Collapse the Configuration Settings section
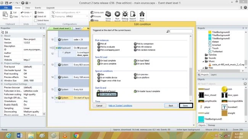Image resolution: width=248 pixels, height=139 pixels. [2, 84]
